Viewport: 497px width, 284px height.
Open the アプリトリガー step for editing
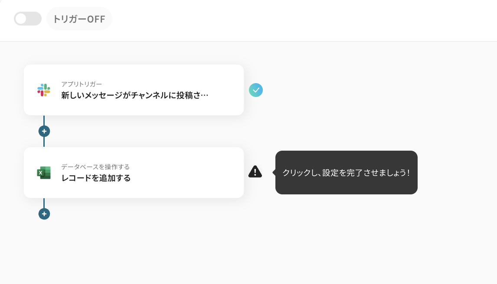click(134, 90)
